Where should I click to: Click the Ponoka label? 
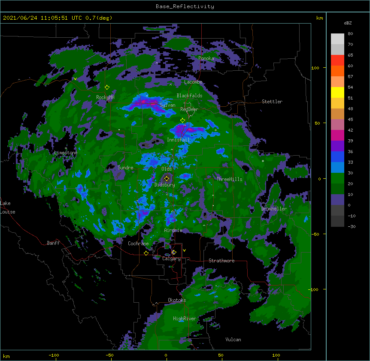click(x=206, y=58)
